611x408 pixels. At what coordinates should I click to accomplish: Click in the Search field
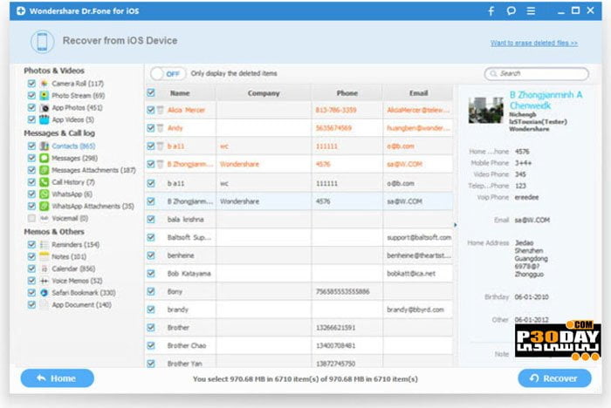[537, 73]
